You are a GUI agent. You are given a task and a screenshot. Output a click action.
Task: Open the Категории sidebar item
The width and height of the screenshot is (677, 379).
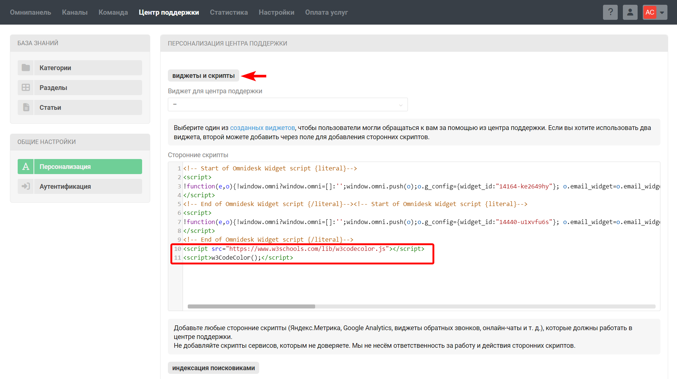[80, 68]
